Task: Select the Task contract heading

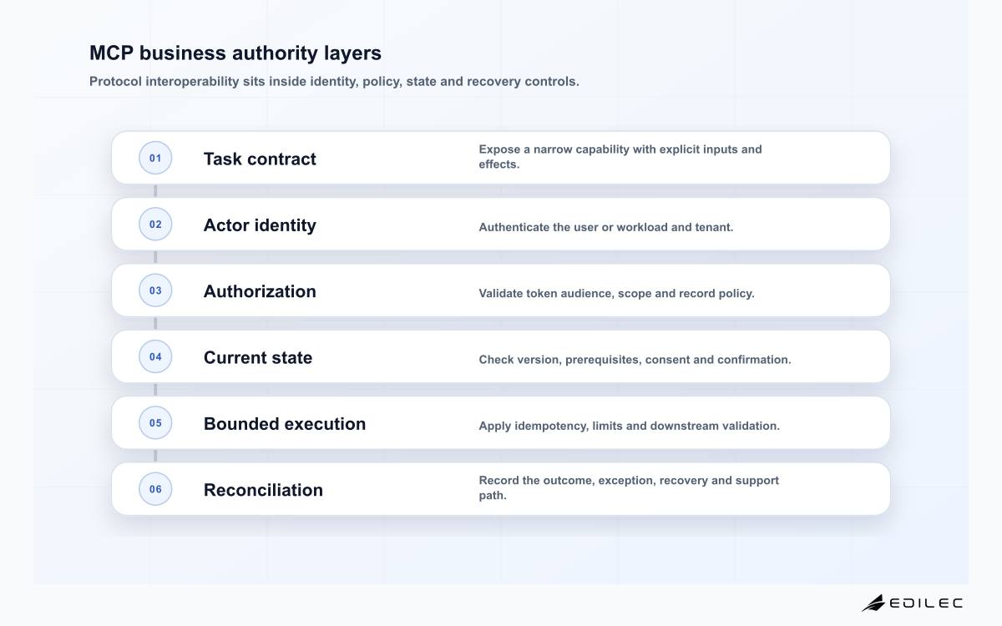Action: [260, 159]
